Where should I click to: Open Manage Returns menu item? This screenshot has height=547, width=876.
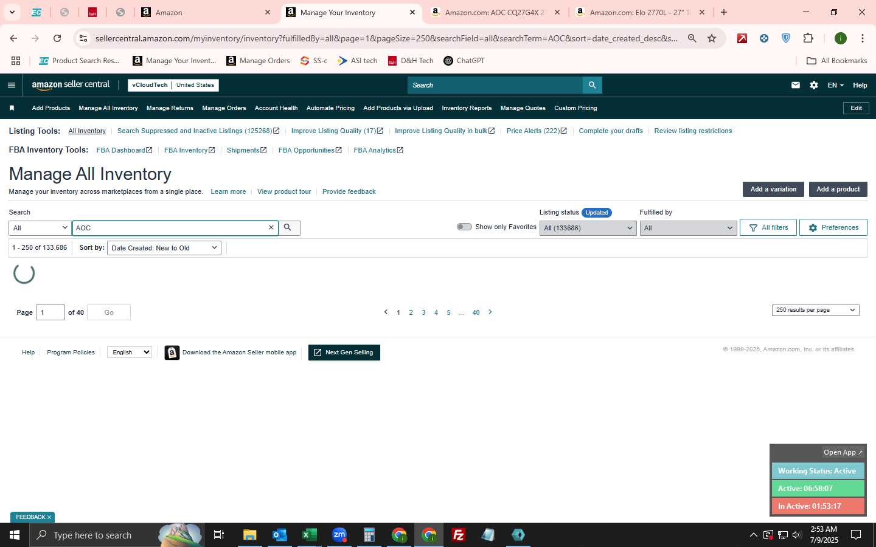coord(170,108)
